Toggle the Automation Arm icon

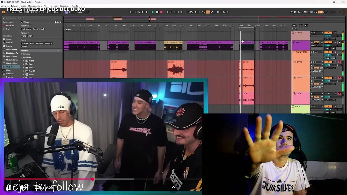(x=171, y=12)
